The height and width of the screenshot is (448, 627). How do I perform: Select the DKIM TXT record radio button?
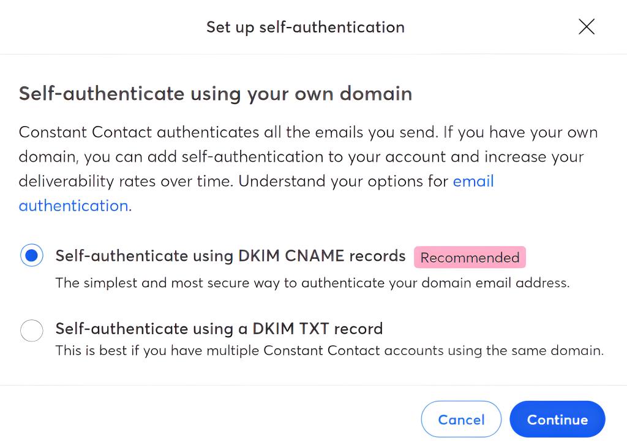[x=31, y=330]
